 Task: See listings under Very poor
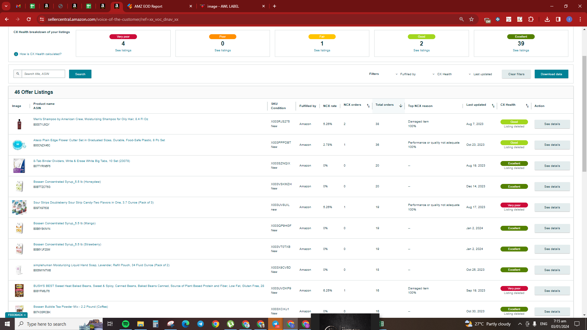(123, 50)
